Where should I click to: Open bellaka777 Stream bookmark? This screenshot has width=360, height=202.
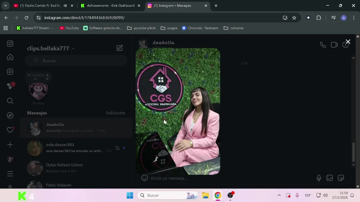point(35,28)
